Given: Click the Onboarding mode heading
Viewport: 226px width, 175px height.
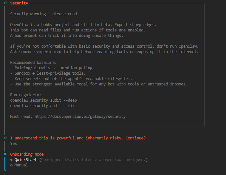Looking at the screenshot, I should 27,154.
